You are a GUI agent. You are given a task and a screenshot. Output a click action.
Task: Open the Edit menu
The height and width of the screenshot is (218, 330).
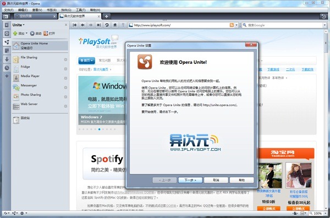pos(23,10)
